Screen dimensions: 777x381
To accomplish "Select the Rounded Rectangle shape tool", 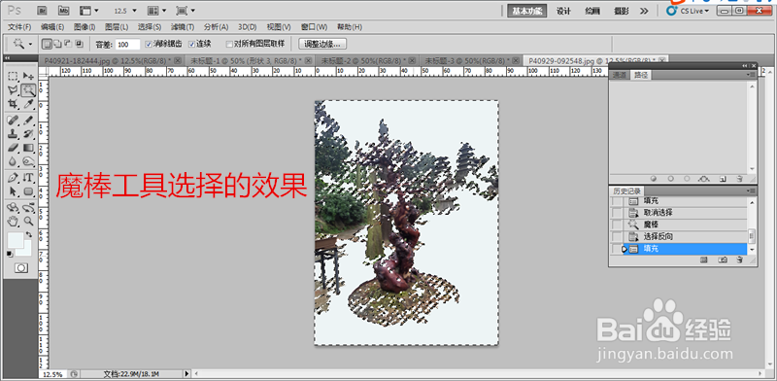I will [28, 191].
